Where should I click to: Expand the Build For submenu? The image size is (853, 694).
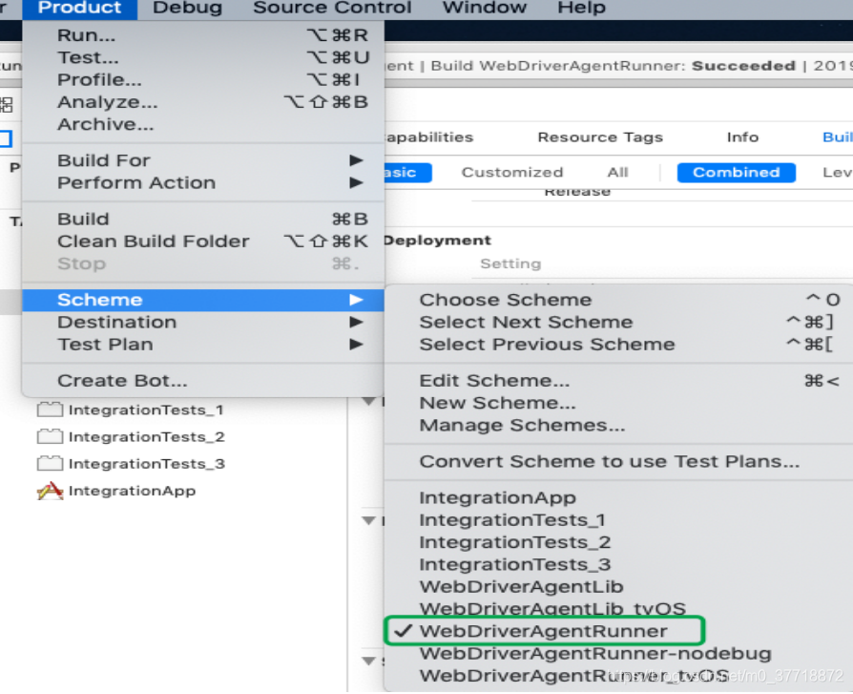(x=203, y=160)
